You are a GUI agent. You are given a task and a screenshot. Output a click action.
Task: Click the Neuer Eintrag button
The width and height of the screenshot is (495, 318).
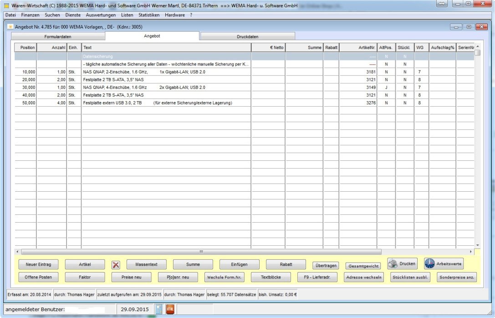pyautogui.click(x=39, y=264)
